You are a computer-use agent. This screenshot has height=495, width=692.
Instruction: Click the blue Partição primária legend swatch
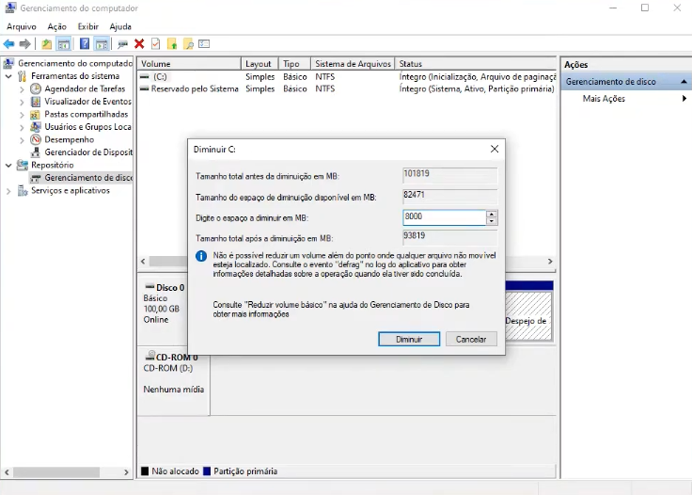point(207,471)
